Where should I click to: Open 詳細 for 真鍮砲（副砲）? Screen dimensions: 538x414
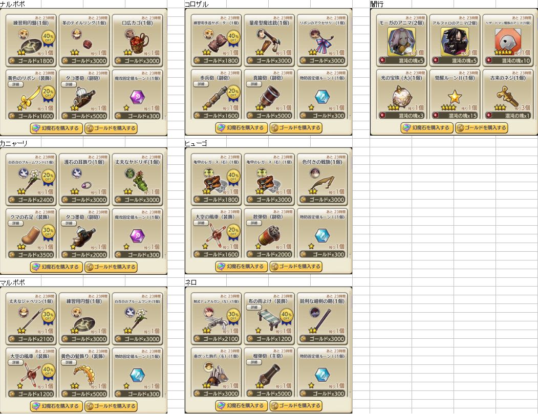click(254, 84)
